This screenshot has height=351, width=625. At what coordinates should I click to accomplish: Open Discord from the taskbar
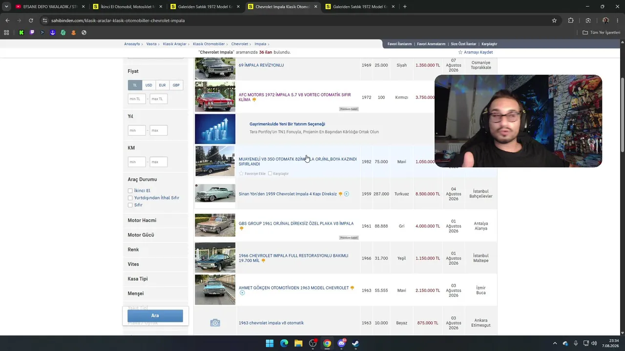point(341,343)
